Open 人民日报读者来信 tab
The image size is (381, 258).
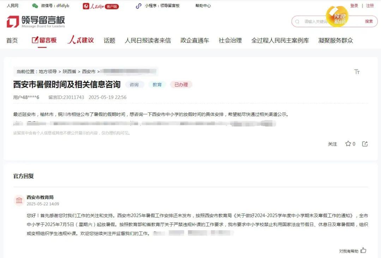[148, 40]
